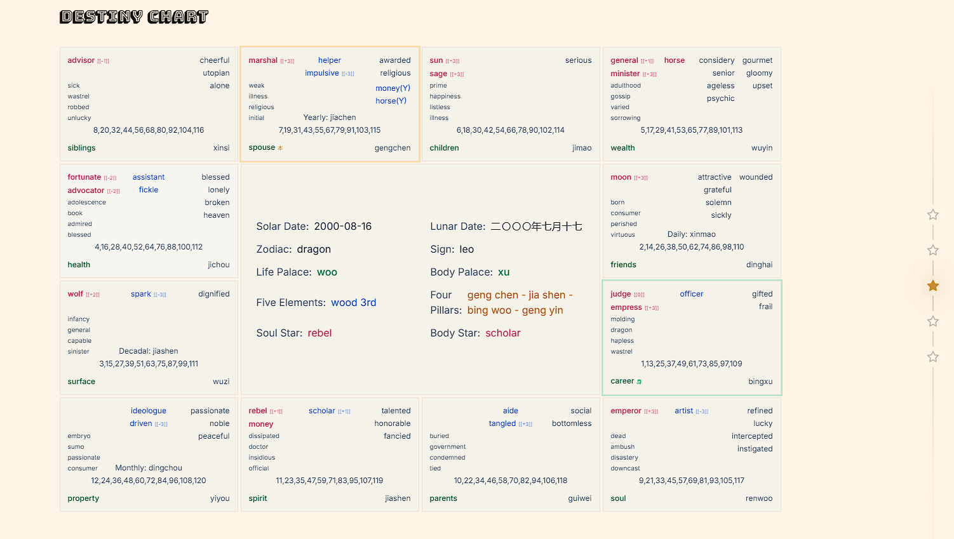Click the moon star in friends palace
This screenshot has height=539, width=954.
point(621,177)
